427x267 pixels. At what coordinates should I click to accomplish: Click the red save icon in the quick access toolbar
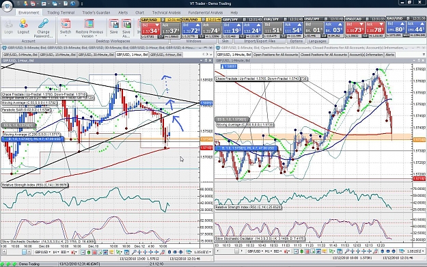click(x=33, y=3)
